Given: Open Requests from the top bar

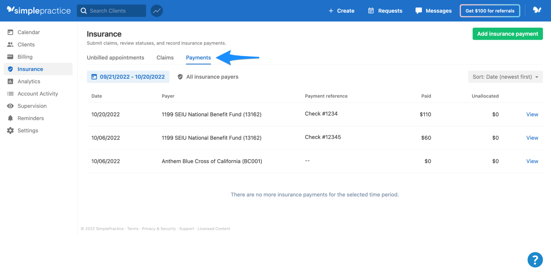Looking at the screenshot, I should point(385,11).
